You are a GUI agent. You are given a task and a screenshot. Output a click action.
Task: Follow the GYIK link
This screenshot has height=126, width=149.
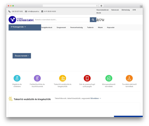click(134, 10)
